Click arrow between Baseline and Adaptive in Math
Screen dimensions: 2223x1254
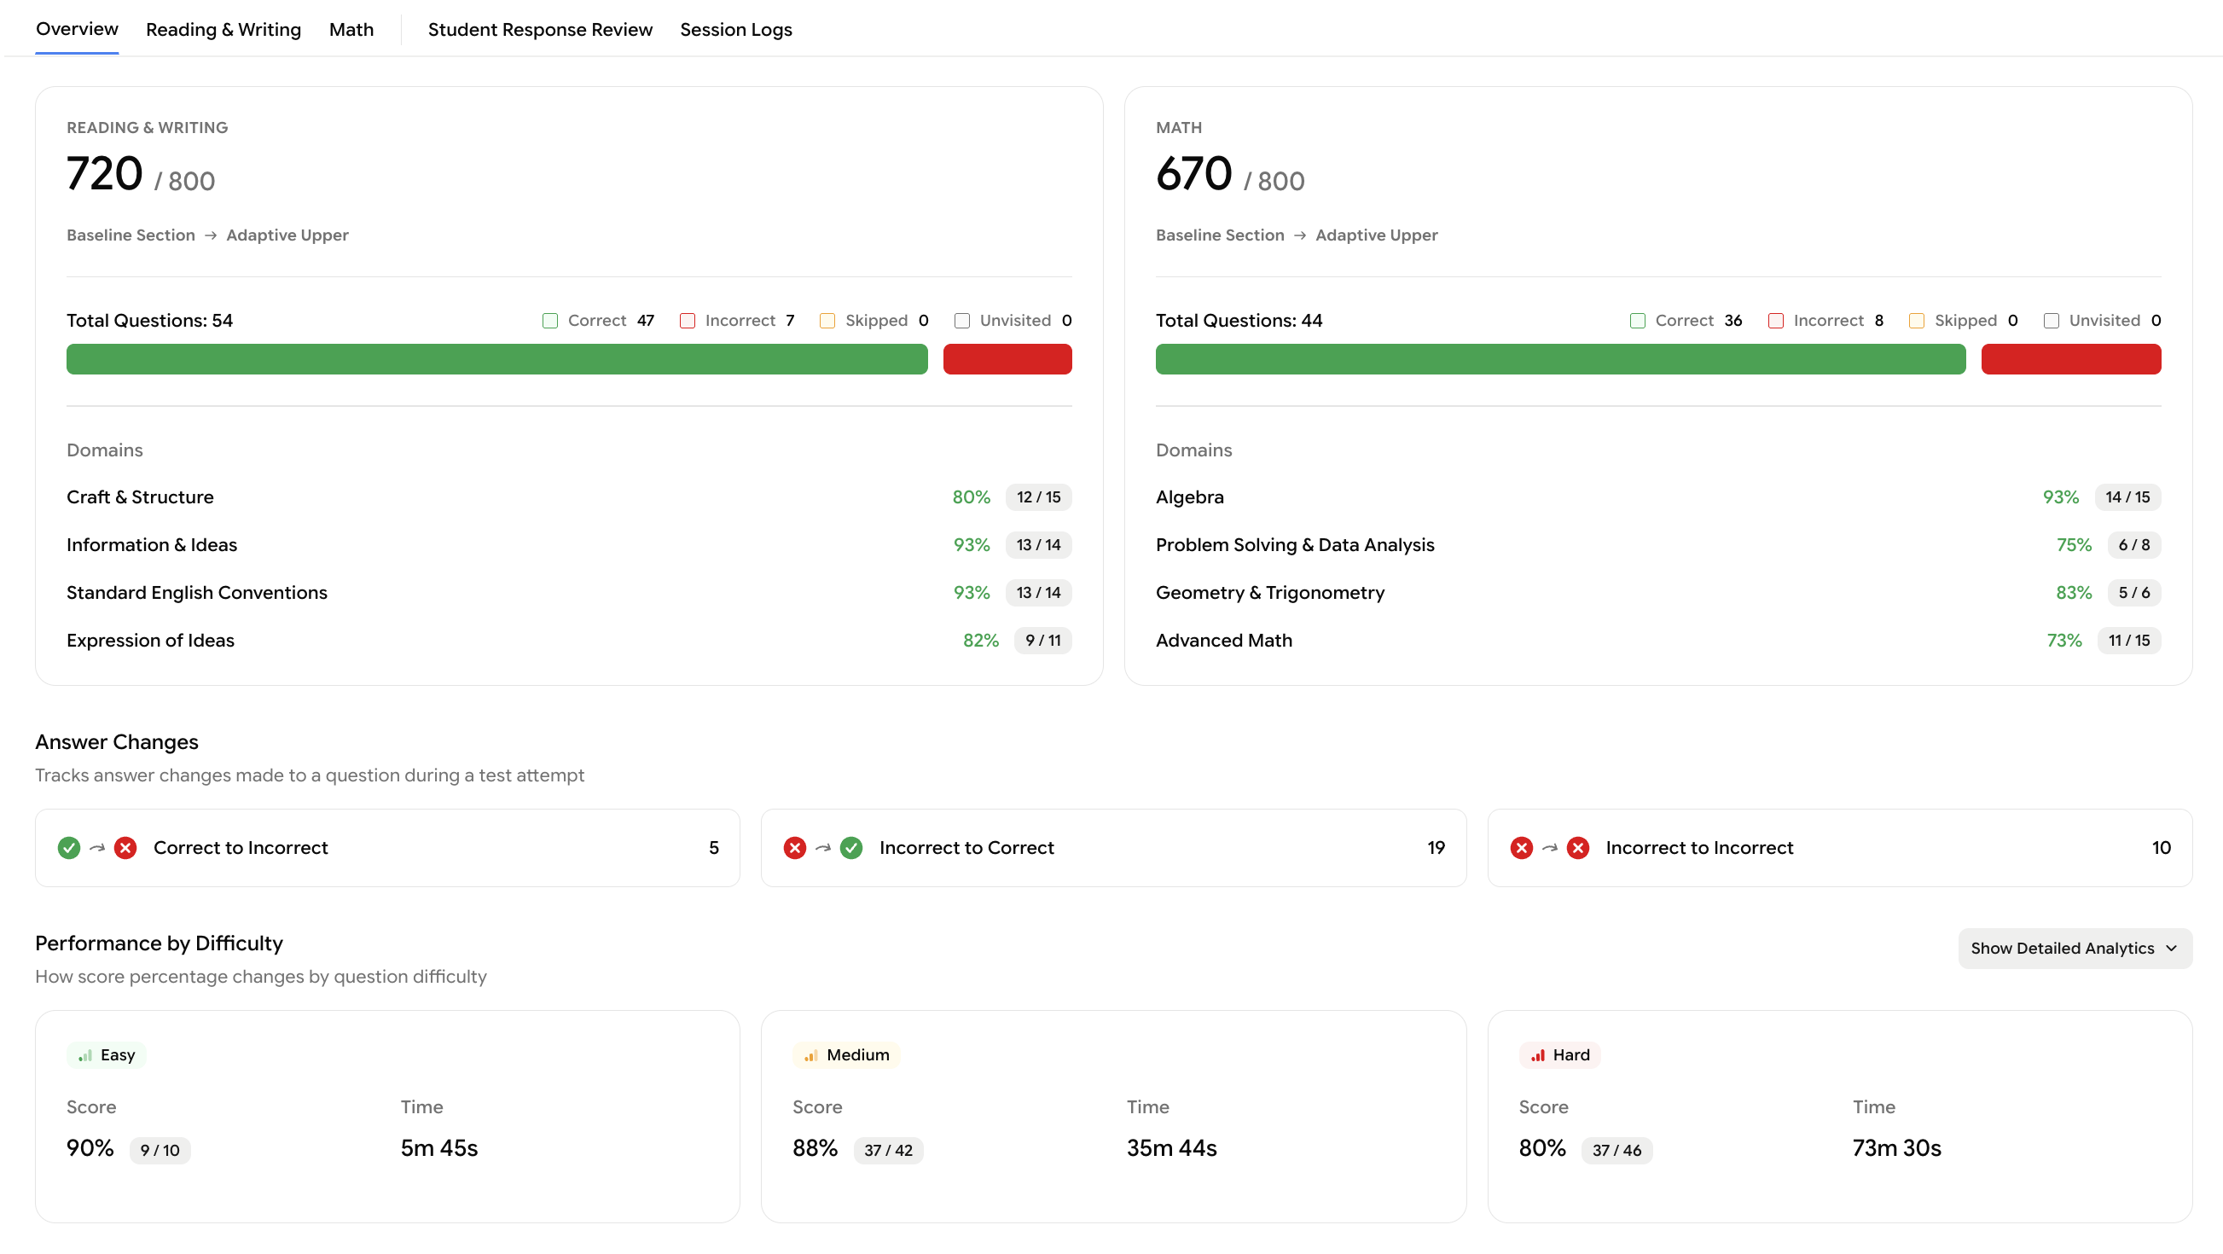coord(1300,235)
